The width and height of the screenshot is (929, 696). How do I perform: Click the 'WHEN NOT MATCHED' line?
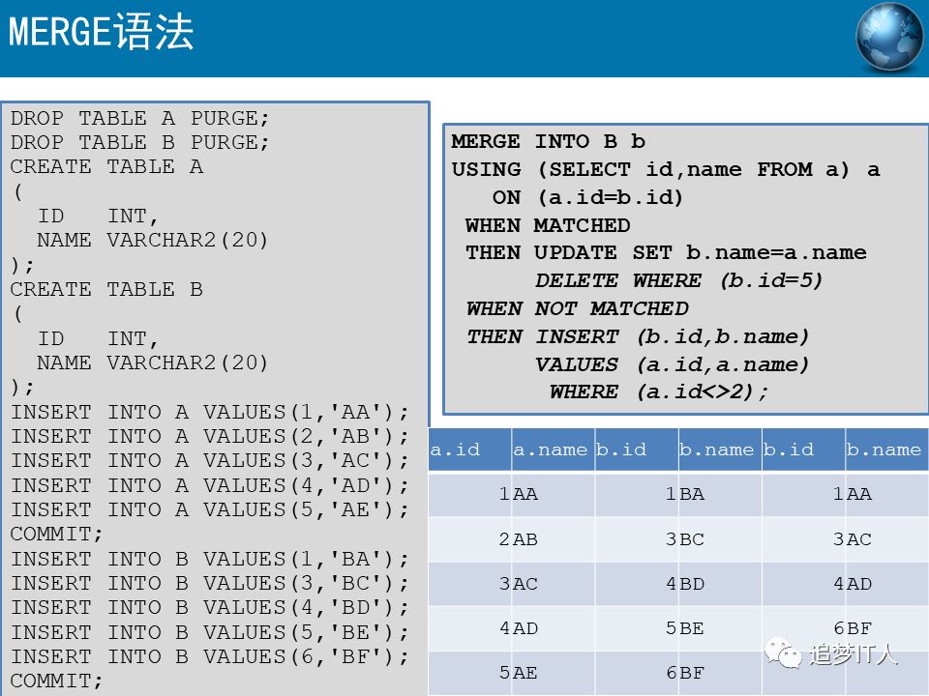tap(577, 308)
